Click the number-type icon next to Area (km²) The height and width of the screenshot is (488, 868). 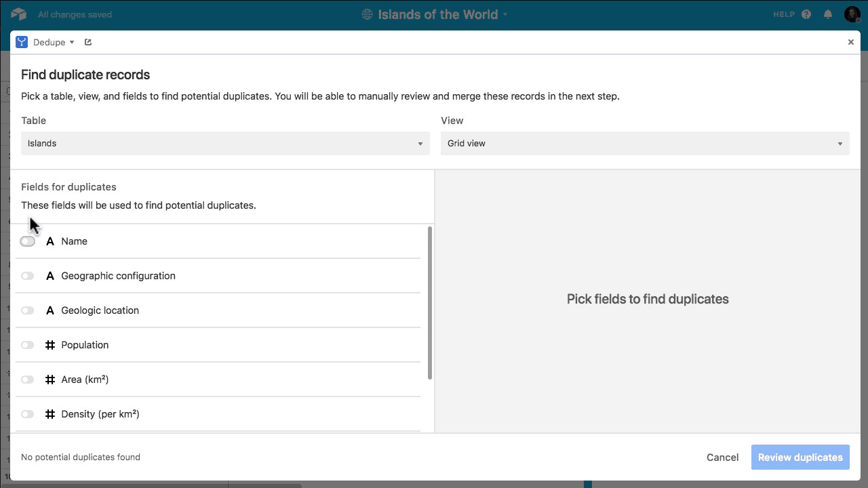(50, 380)
